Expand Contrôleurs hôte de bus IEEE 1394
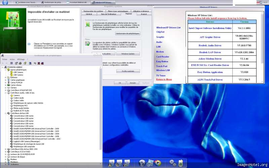The image size is (269, 168). (6, 149)
